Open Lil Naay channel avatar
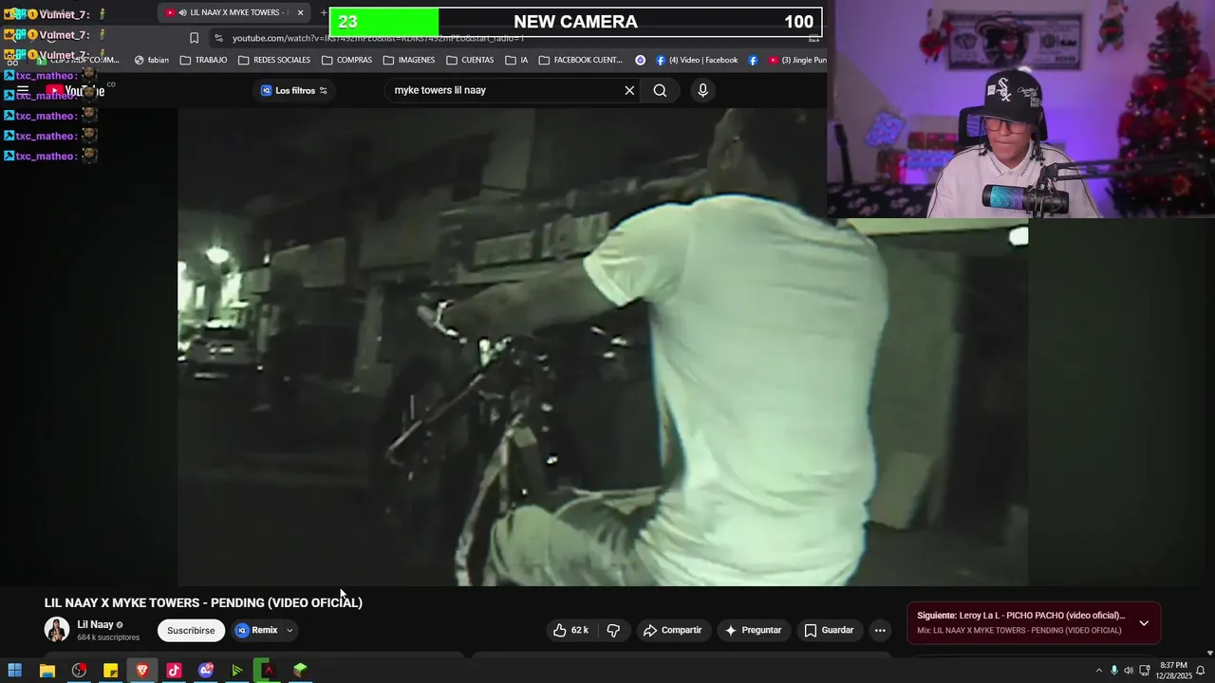Viewport: 1215px width, 683px height. click(57, 630)
